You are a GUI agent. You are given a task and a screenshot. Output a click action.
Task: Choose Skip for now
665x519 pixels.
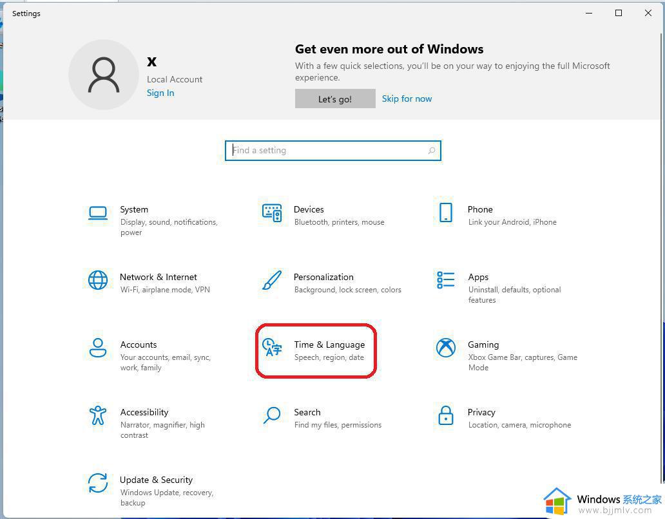coord(407,99)
